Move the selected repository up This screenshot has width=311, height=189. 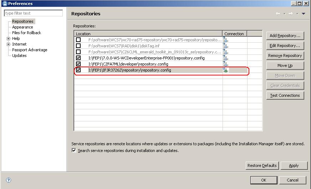pos(285,65)
